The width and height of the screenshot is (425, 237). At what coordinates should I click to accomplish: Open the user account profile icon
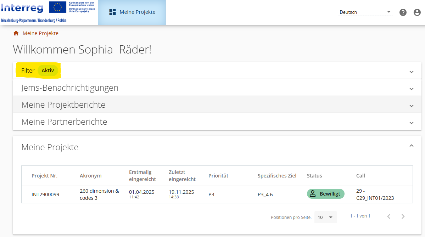pos(417,12)
